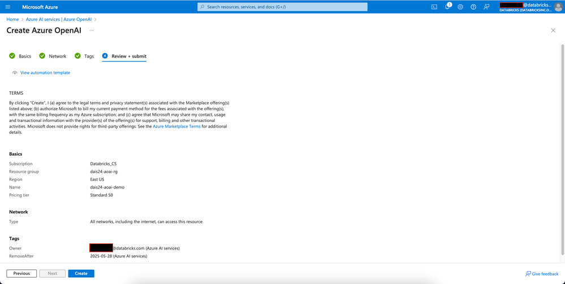The height and width of the screenshot is (284, 565).
Task: Open Azure AI services | Azure OpenAI breadcrumb
Action: coord(59,19)
